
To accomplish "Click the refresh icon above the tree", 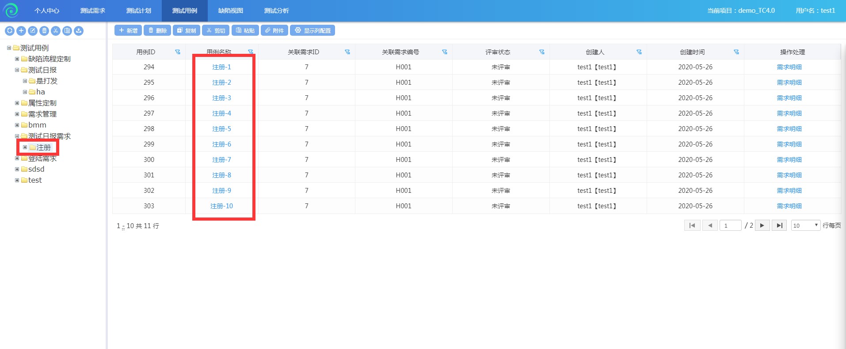I will [9, 30].
